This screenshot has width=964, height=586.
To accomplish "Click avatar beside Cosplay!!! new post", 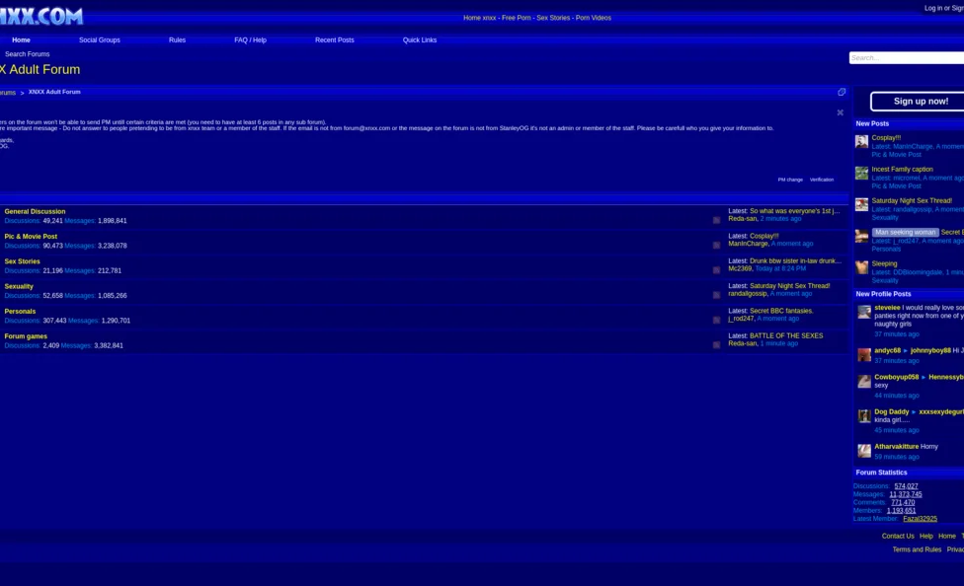I will coord(861,142).
